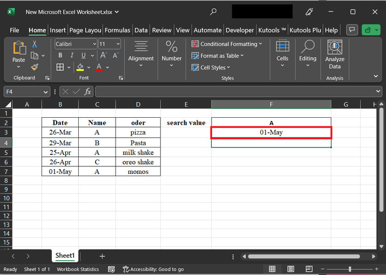386x275 pixels.
Task: Toggle Italic formatting
Action: click(72, 56)
